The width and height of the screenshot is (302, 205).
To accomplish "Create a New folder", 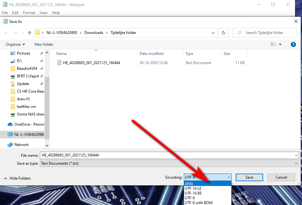I will [x=44, y=44].
